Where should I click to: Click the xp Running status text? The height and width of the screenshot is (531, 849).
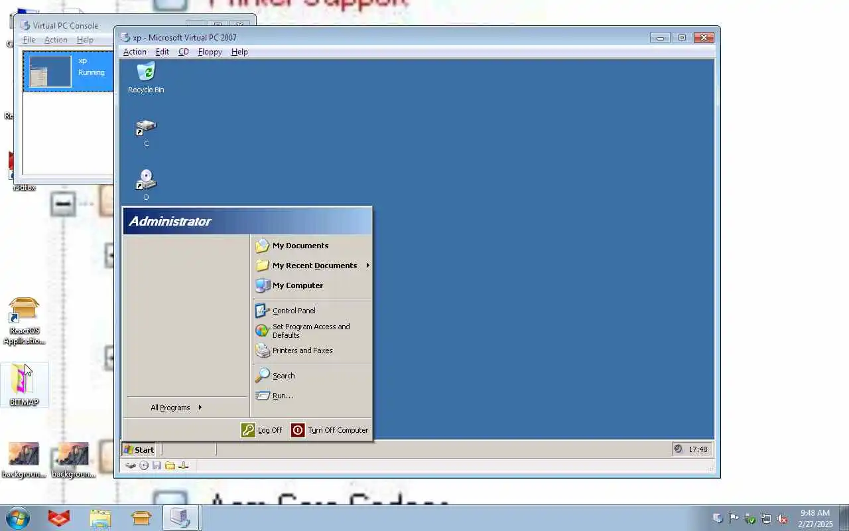(x=92, y=72)
